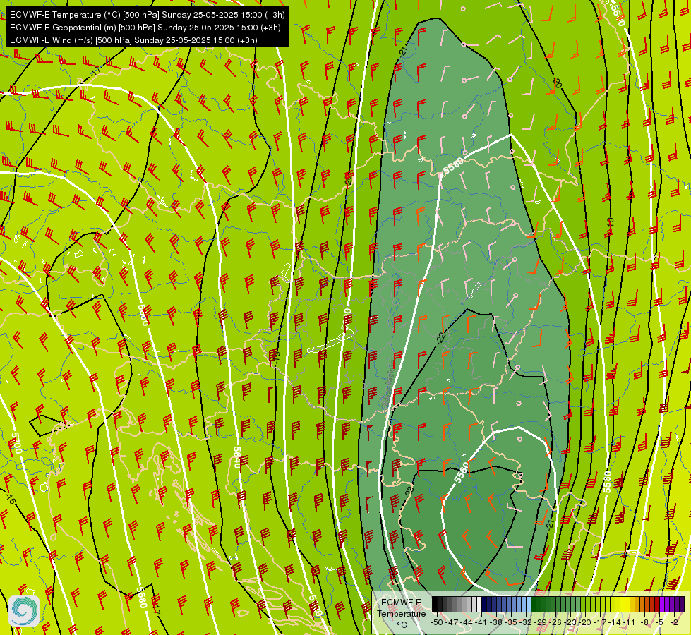Pick the lightest blue swatch above -32
691x635 pixels.
coord(529,604)
